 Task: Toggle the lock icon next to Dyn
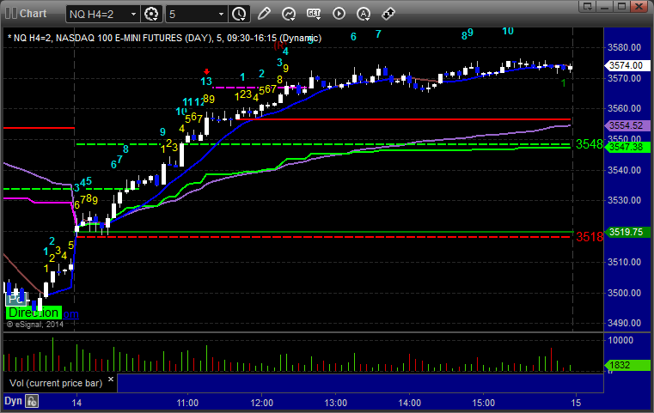32,401
